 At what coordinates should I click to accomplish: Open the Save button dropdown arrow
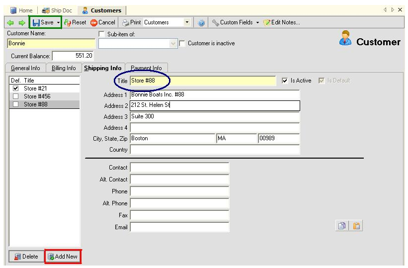point(58,23)
